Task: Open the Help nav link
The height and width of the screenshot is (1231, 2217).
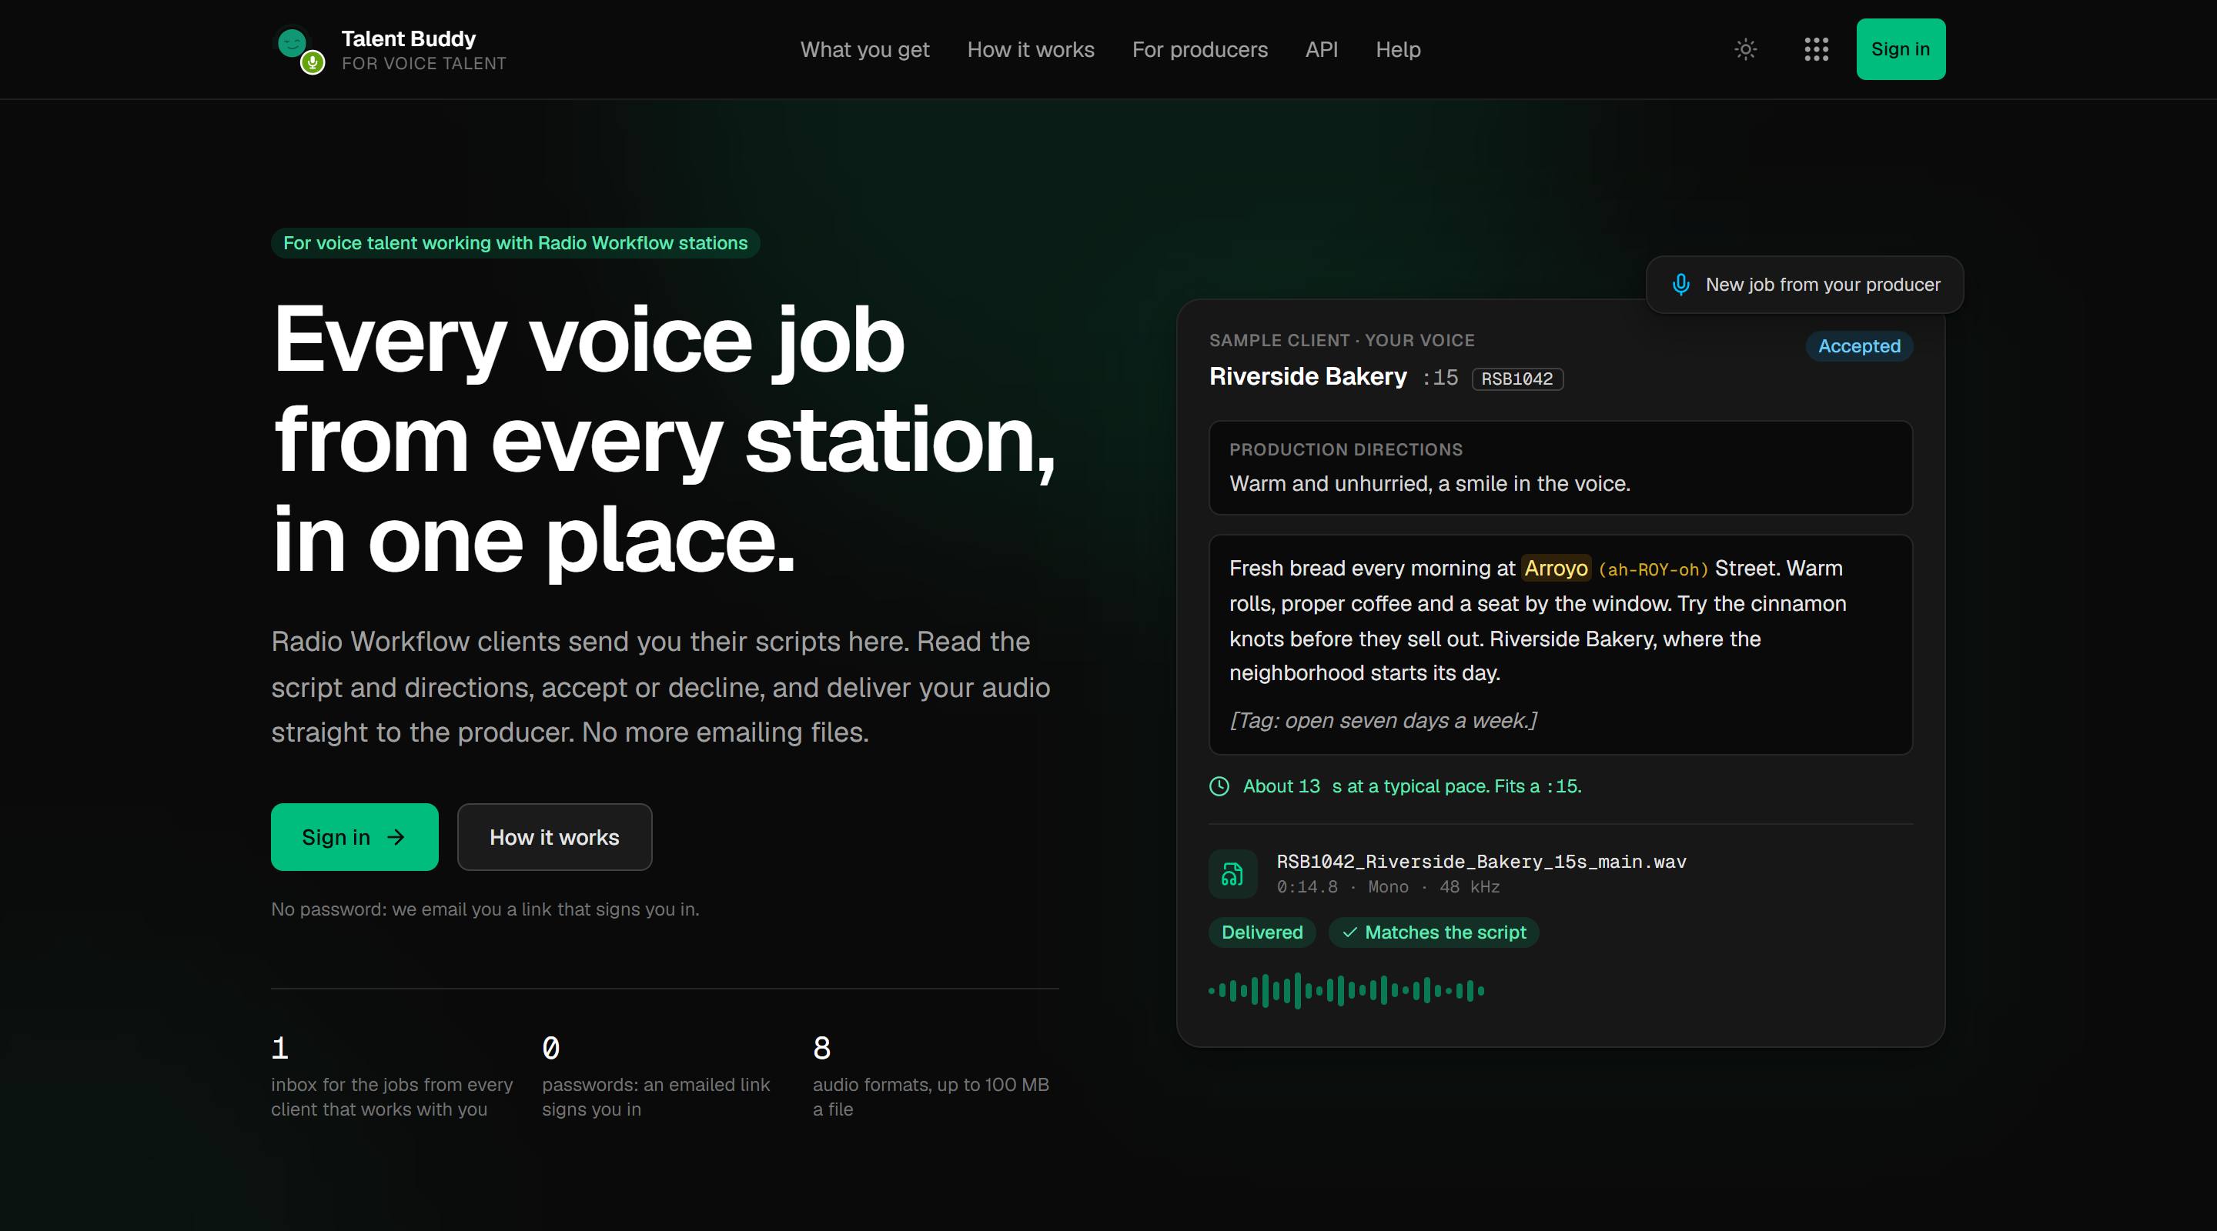Action: 1398,50
